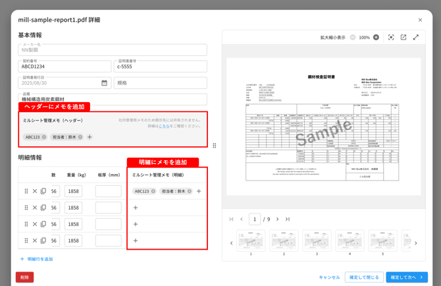Screen dimensions: 441x286
Task: Duplicate the first detail row
Action: tap(43, 191)
